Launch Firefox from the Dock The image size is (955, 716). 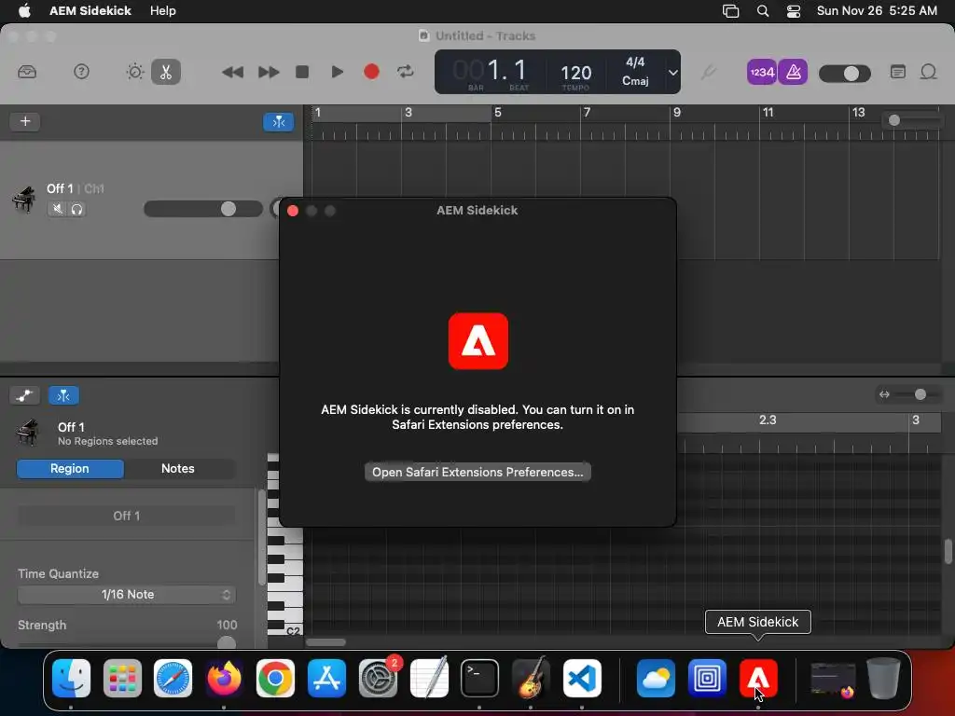(224, 679)
